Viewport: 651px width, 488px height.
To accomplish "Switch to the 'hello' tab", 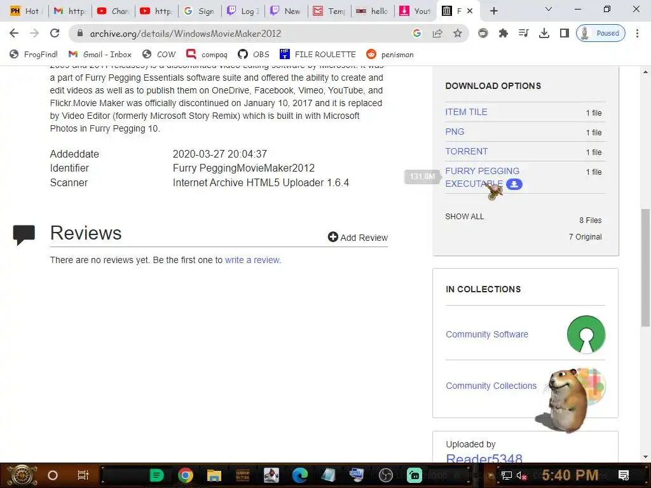I will (x=373, y=11).
